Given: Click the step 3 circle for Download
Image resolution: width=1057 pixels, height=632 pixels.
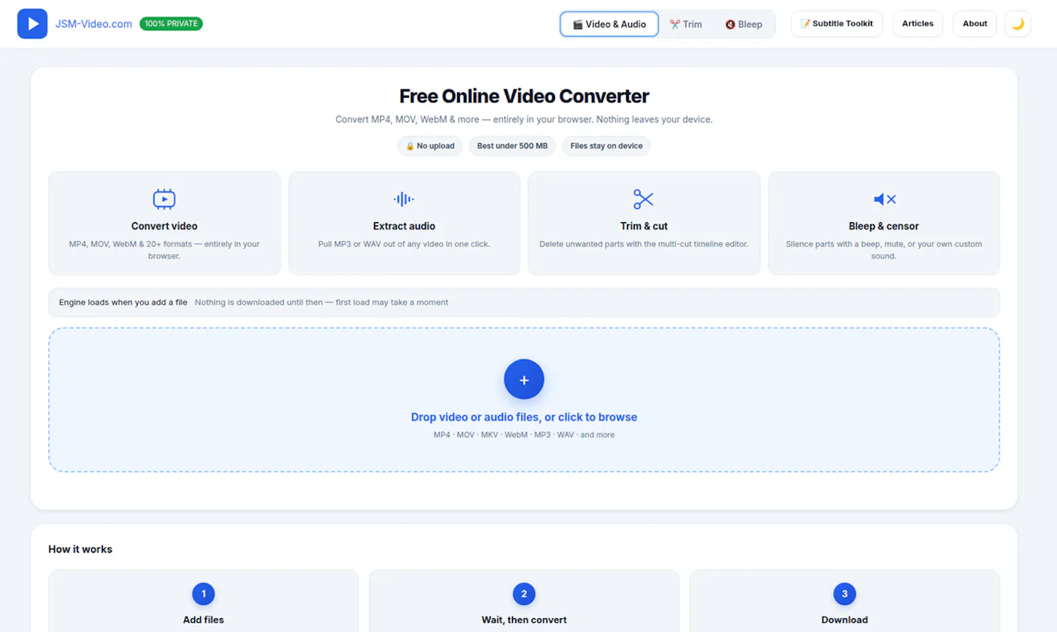Looking at the screenshot, I should click(x=844, y=594).
